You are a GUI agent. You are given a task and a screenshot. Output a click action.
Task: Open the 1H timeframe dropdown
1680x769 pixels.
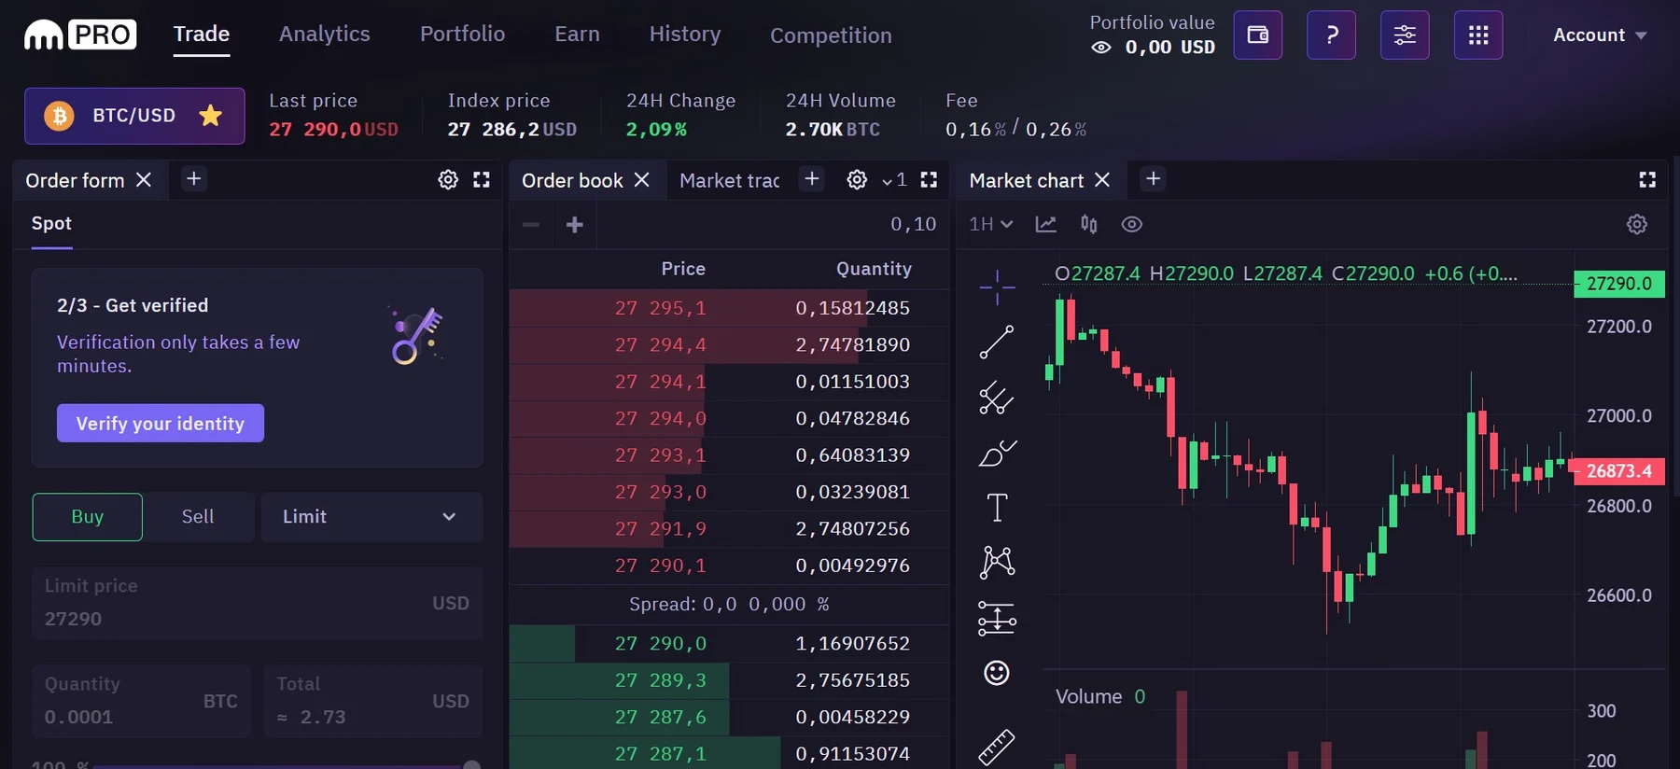click(991, 224)
